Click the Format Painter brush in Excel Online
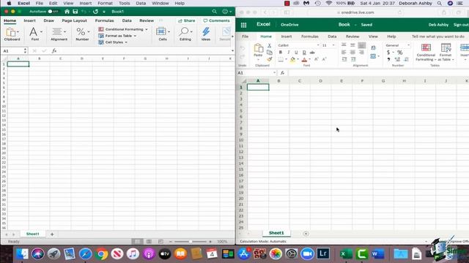 [270, 59]
